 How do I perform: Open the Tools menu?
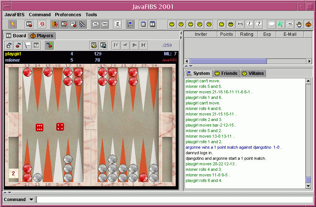pyautogui.click(x=91, y=15)
